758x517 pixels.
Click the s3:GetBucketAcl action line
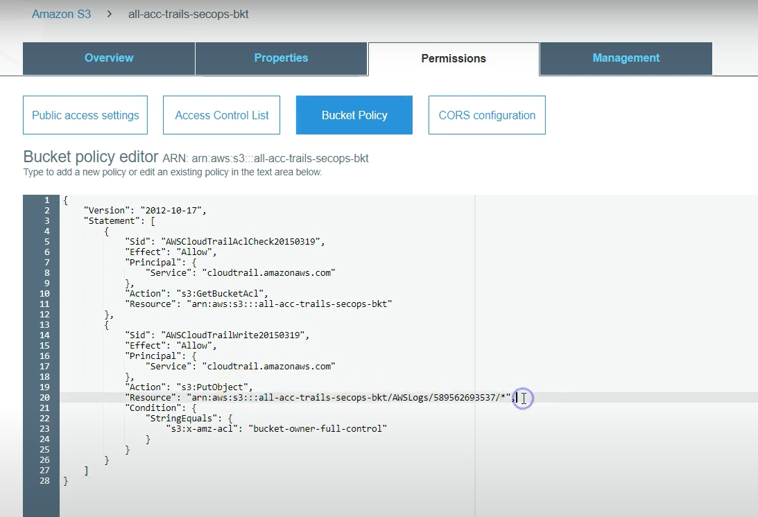(196, 293)
